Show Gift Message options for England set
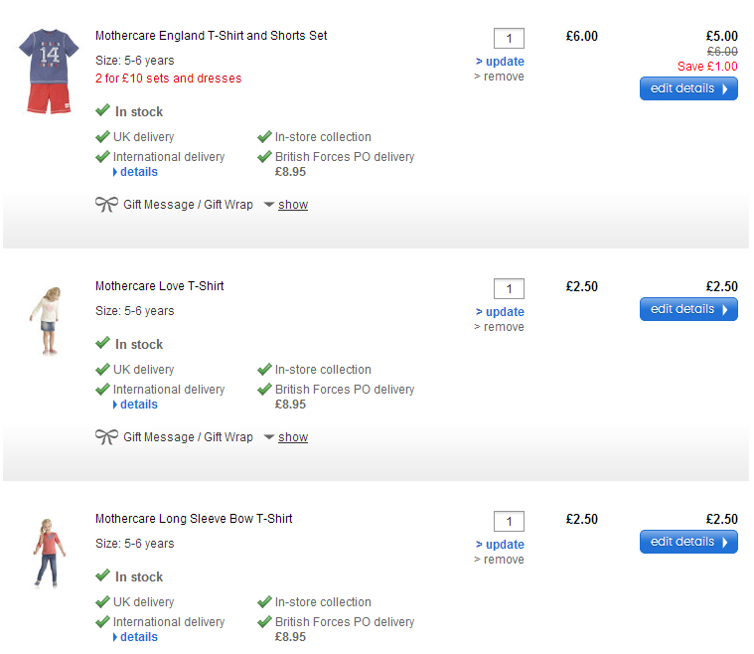 coord(292,205)
